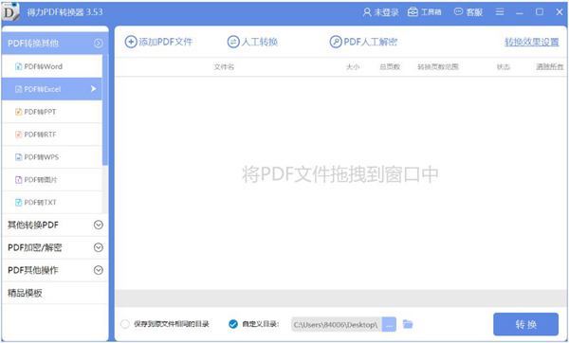This screenshot has height=343, width=569.
Task: Choose PDF转Word in sidebar
Action: tap(52, 66)
